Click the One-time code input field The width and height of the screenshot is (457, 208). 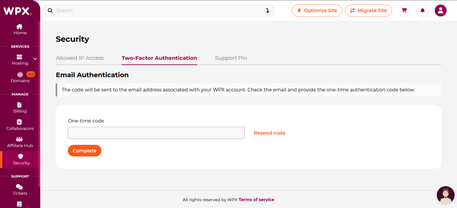pos(156,133)
